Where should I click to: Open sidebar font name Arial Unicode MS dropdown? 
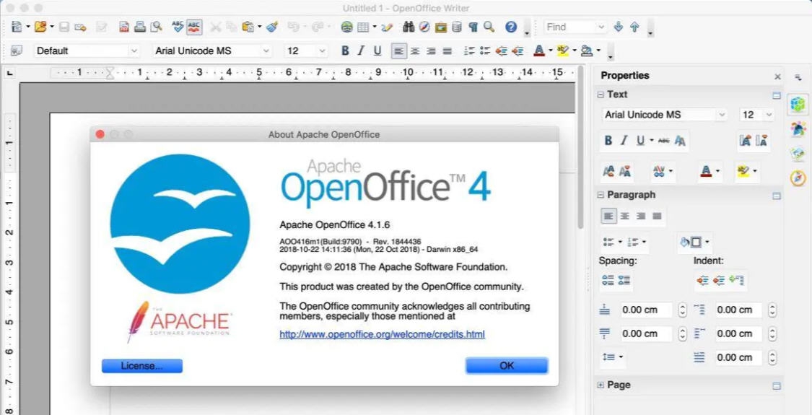point(721,115)
